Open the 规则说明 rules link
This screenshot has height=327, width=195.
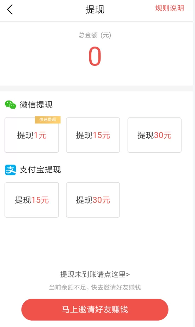pyautogui.click(x=170, y=8)
